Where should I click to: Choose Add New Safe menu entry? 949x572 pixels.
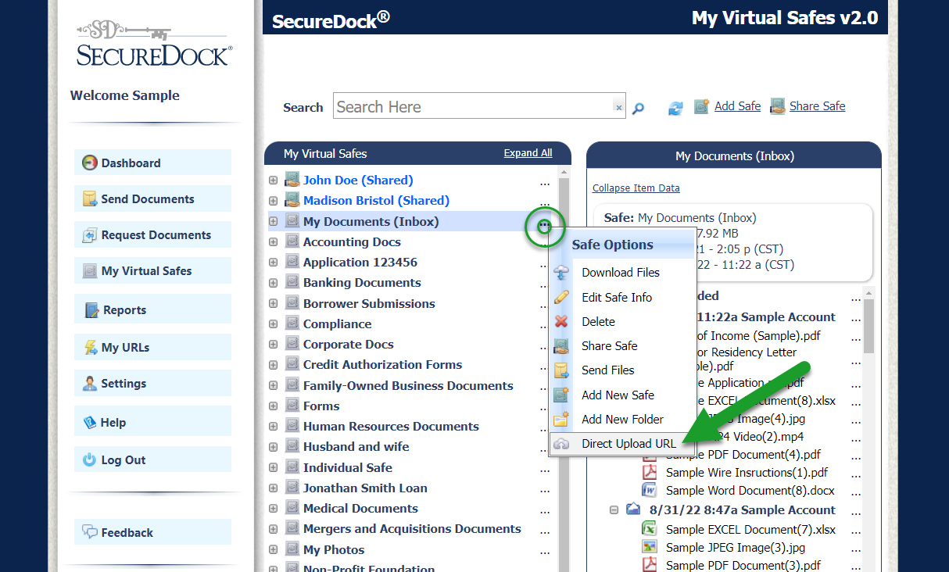(618, 395)
